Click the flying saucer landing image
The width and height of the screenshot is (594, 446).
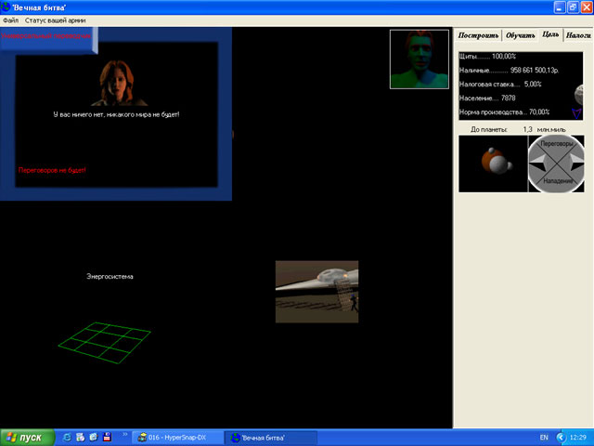(316, 292)
